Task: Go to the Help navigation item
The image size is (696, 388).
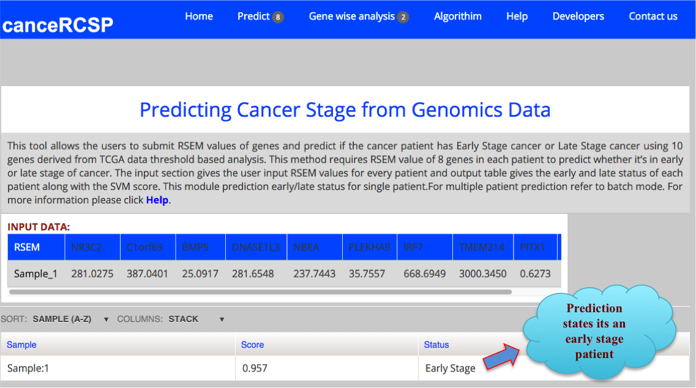Action: click(x=517, y=16)
